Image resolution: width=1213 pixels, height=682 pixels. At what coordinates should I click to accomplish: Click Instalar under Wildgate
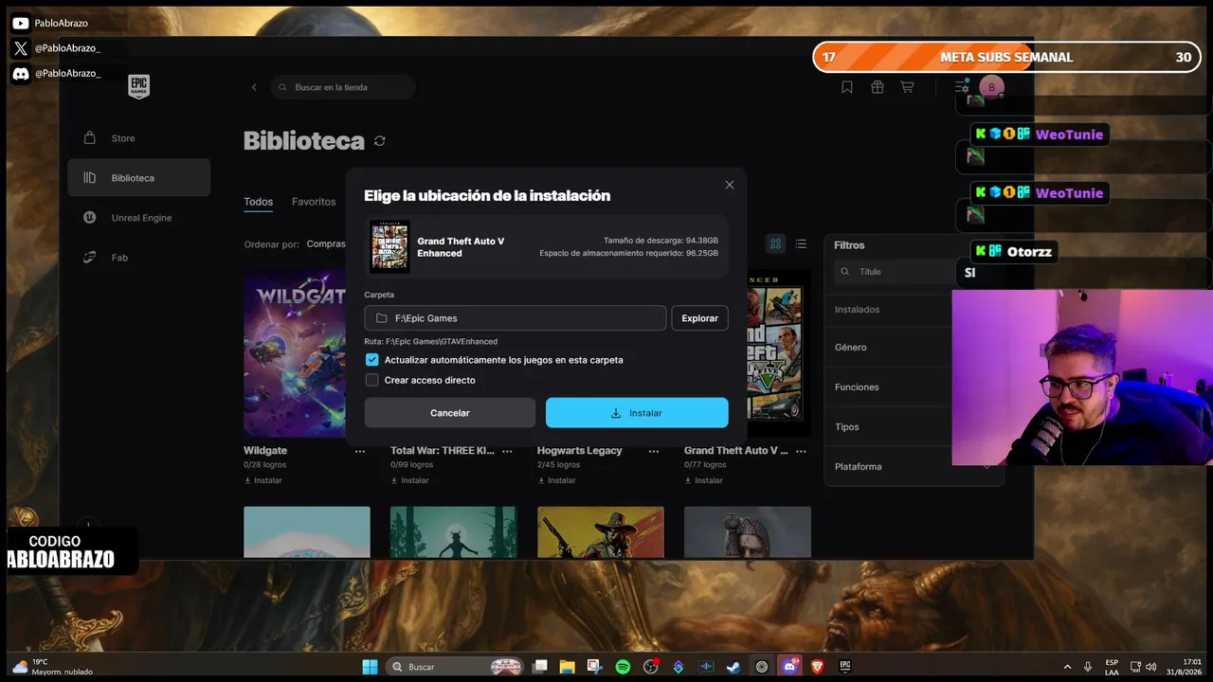coord(263,480)
